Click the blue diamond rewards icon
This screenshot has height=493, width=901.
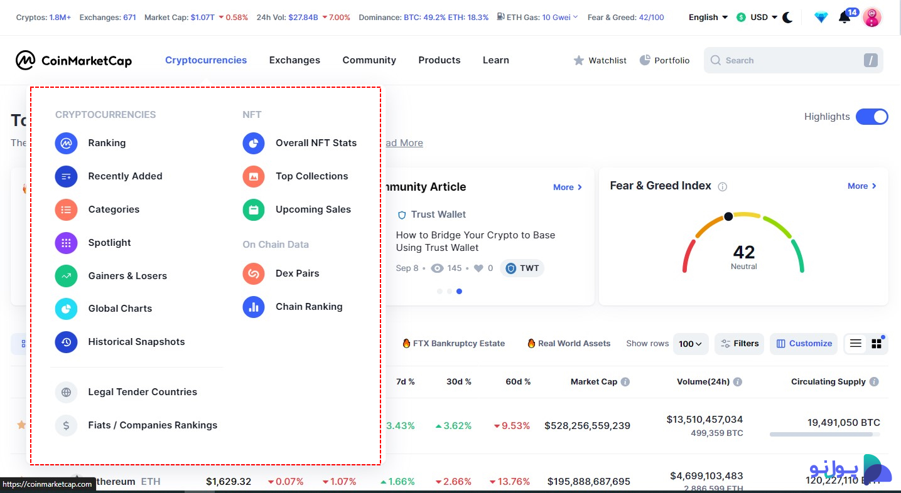821,18
